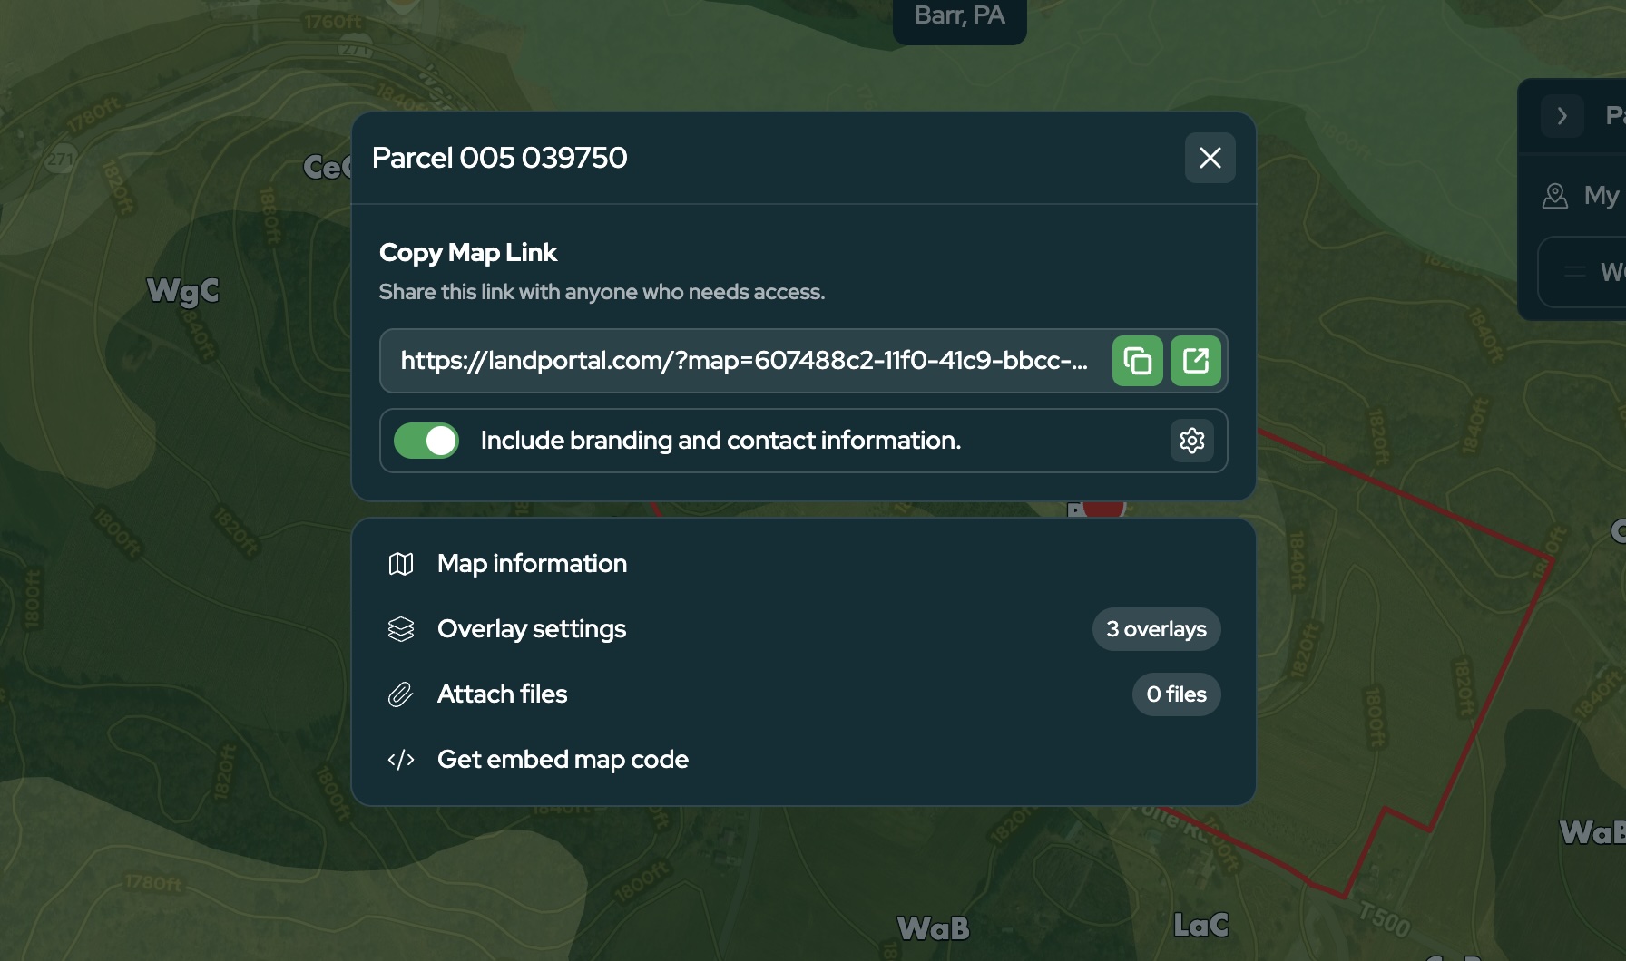
Task: Click the Overlay settings layers icon
Action: pos(401,629)
